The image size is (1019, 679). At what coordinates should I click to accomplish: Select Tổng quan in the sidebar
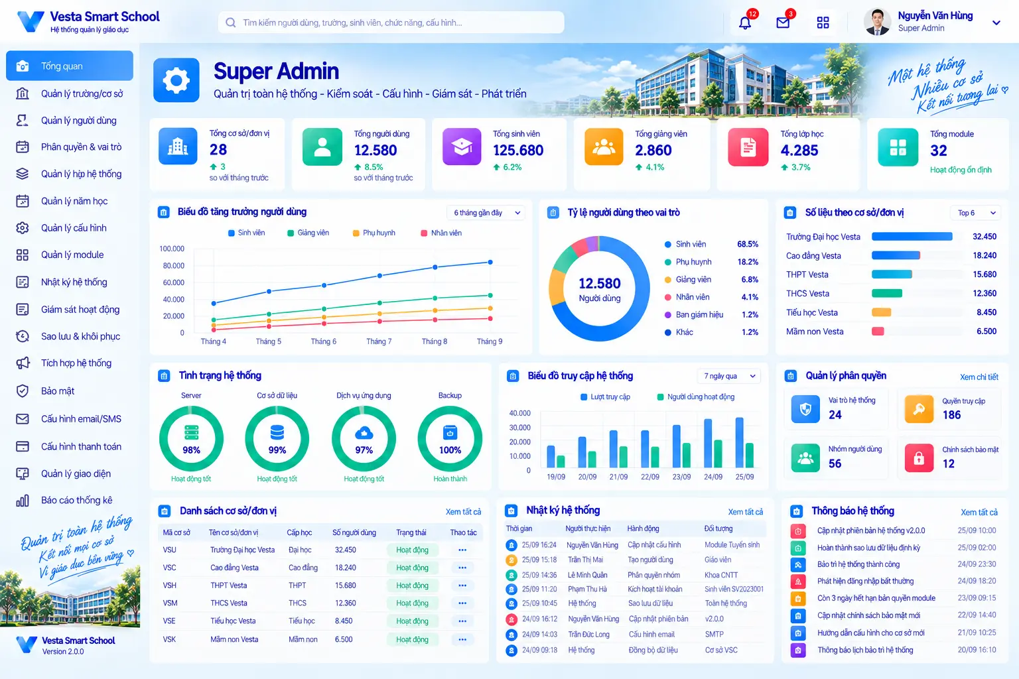70,66
